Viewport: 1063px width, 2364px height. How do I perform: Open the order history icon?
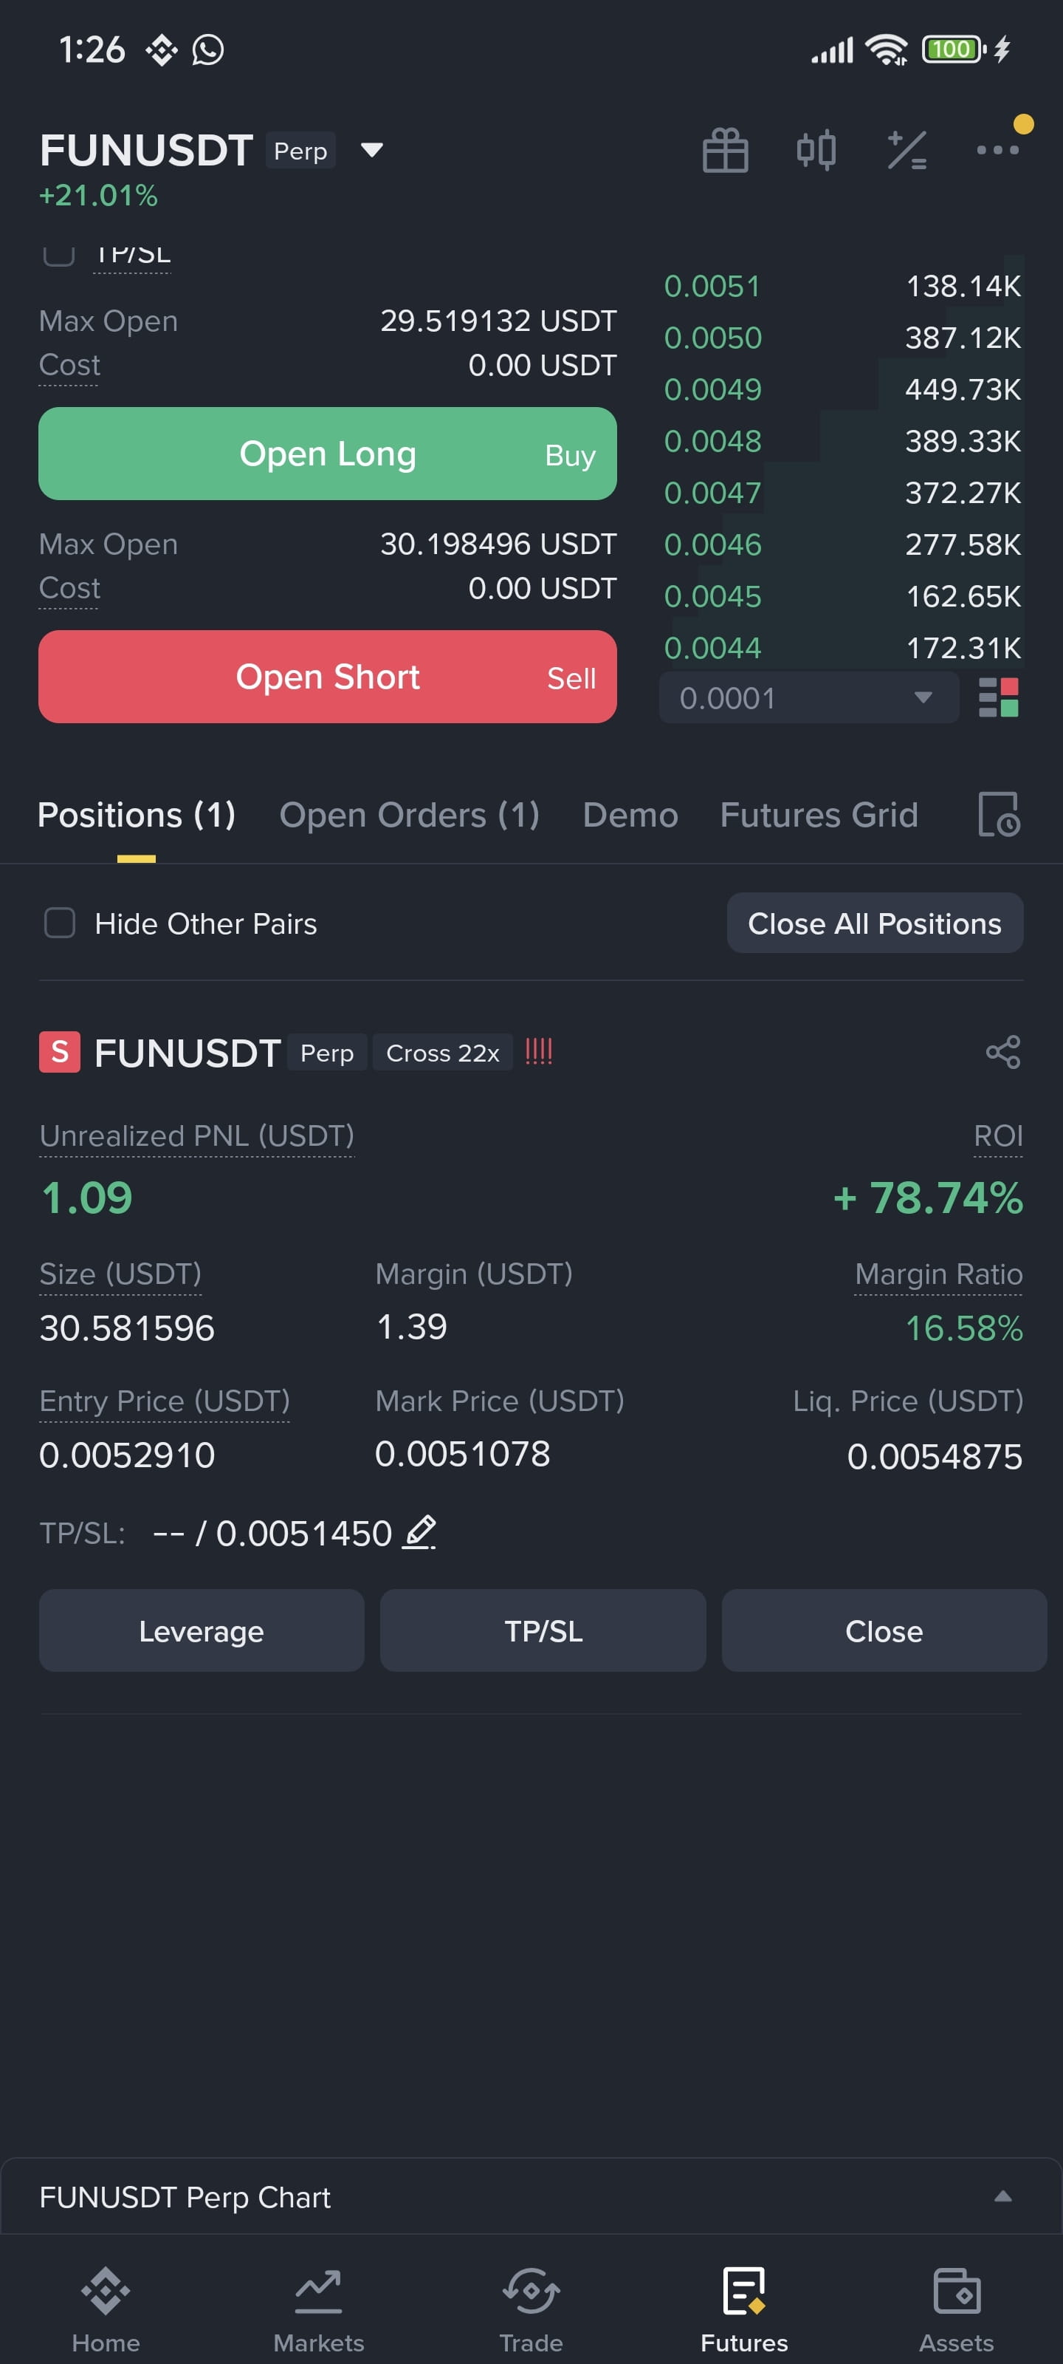click(999, 814)
